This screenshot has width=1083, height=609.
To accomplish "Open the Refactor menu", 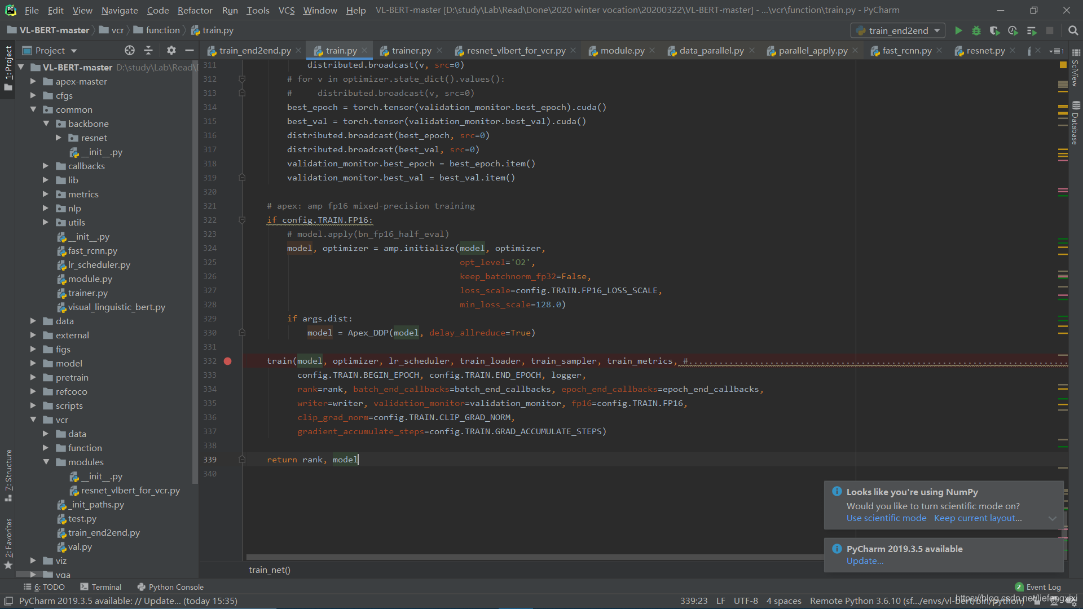I will point(195,10).
